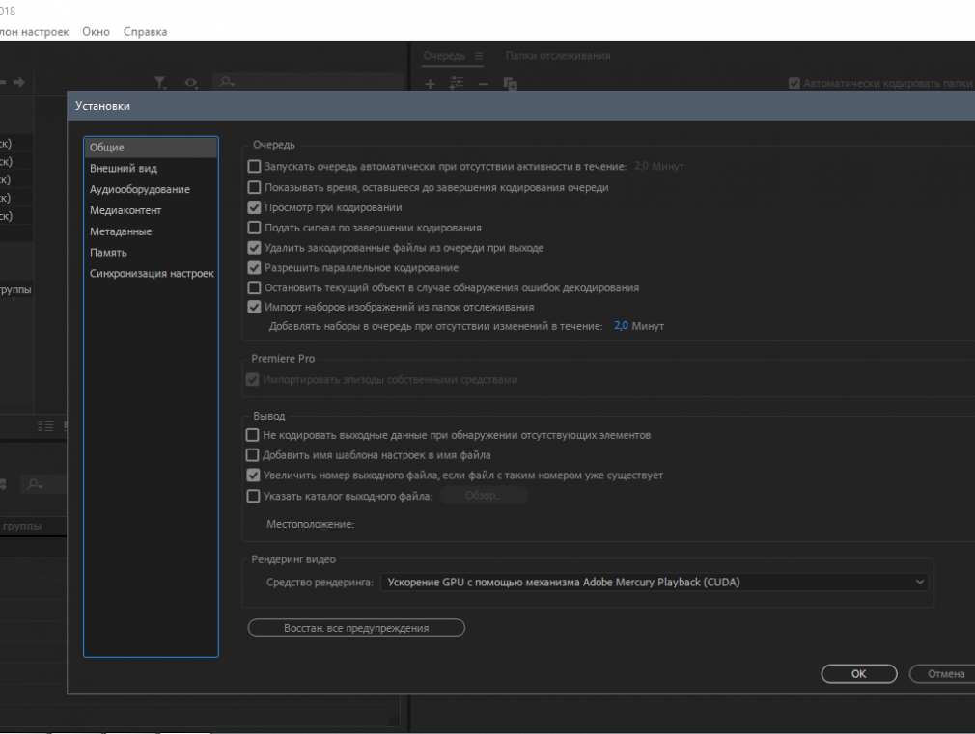
Task: Click the Обзор... browse button
Action: point(484,496)
